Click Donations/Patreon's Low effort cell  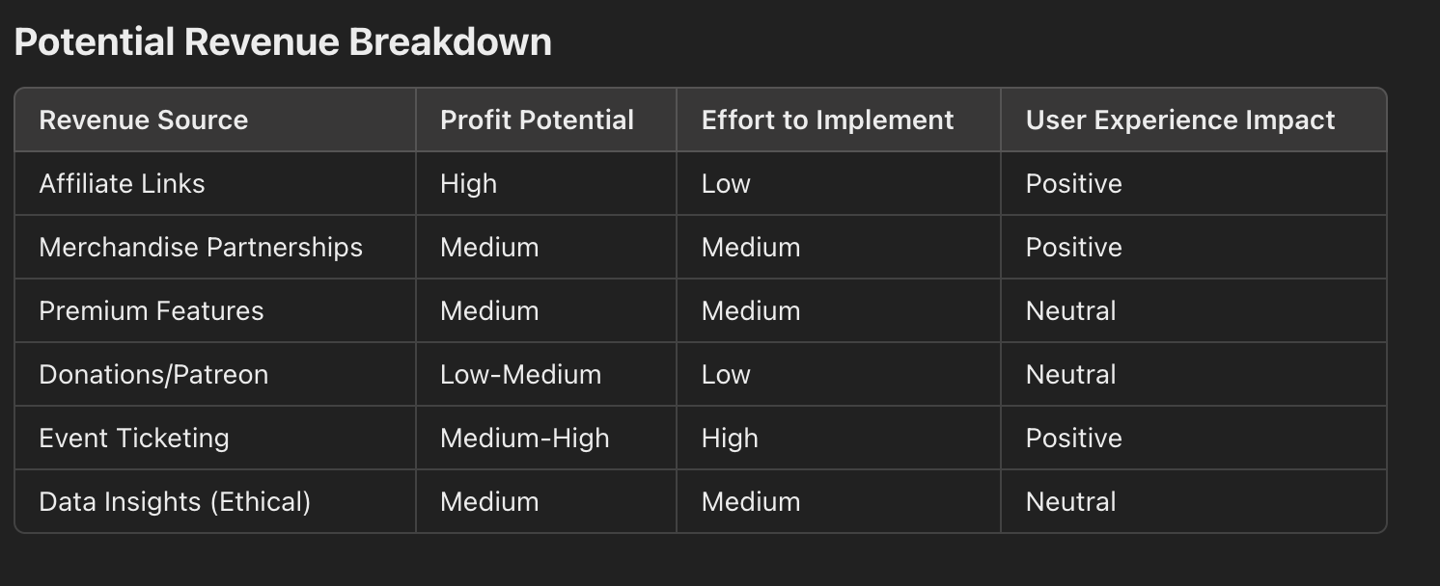click(726, 375)
